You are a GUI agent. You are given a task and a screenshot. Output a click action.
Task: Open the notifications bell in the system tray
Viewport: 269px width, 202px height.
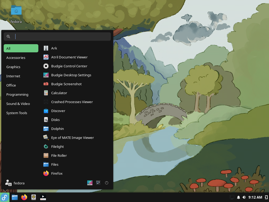[239, 197]
